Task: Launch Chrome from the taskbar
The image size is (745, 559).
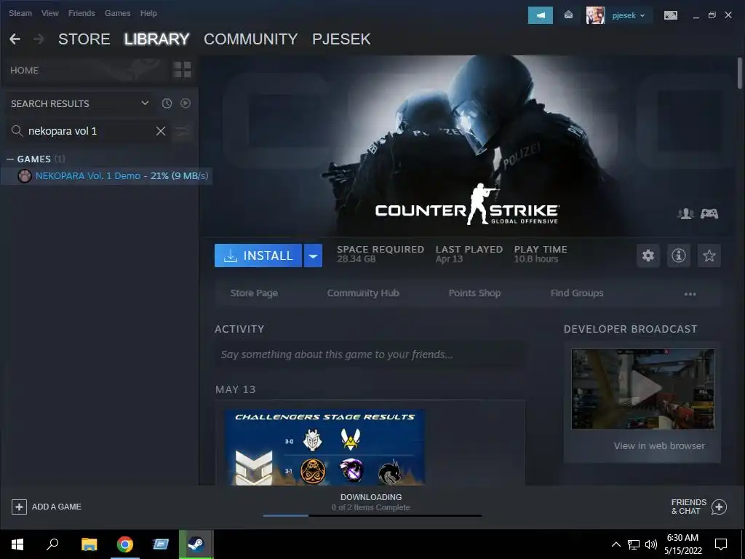Action: coord(125,544)
